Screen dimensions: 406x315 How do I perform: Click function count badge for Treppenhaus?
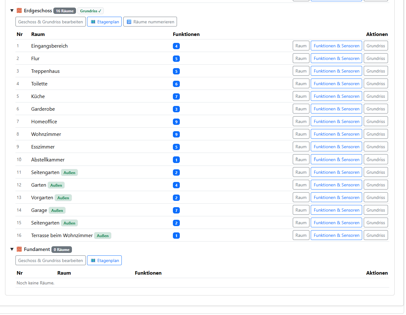click(176, 71)
